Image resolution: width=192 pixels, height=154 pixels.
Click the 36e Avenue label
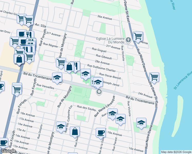click(x=105, y=17)
